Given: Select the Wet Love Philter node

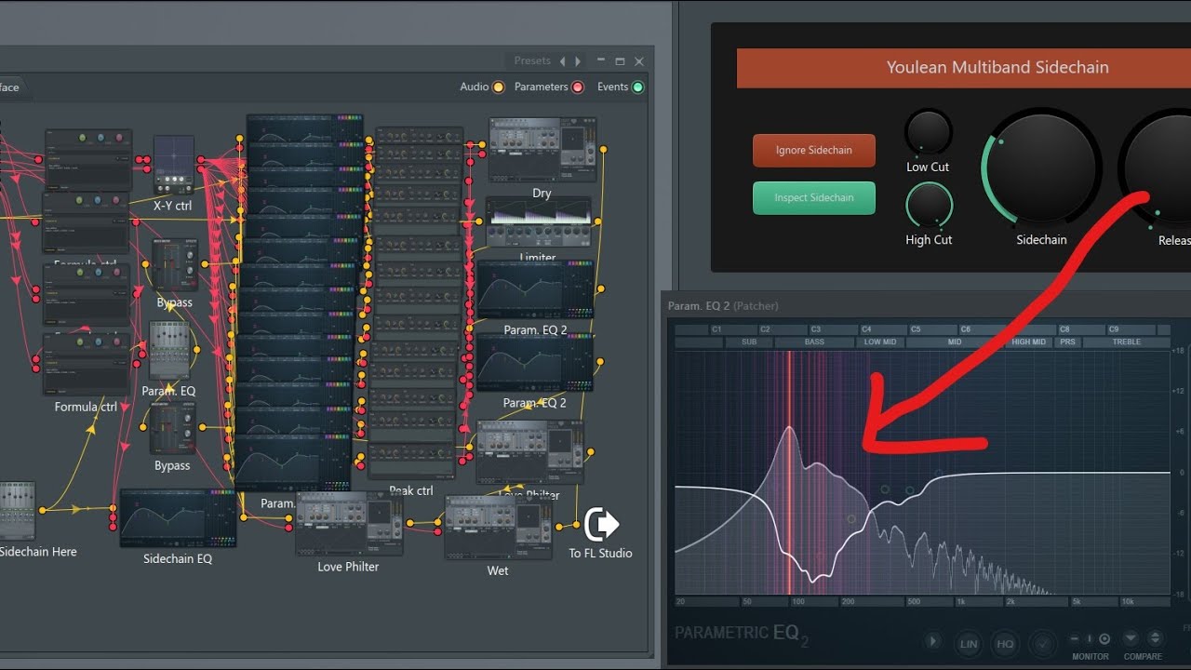Looking at the screenshot, I should click(x=498, y=527).
